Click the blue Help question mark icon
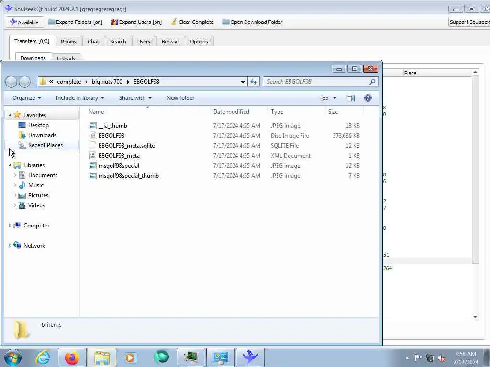The image size is (490, 367). tap(368, 98)
